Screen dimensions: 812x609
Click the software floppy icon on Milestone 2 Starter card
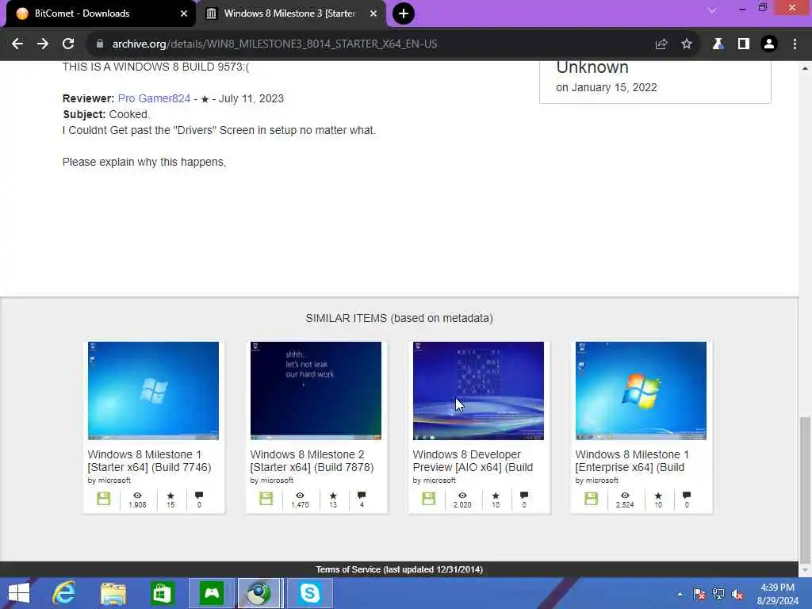click(266, 499)
